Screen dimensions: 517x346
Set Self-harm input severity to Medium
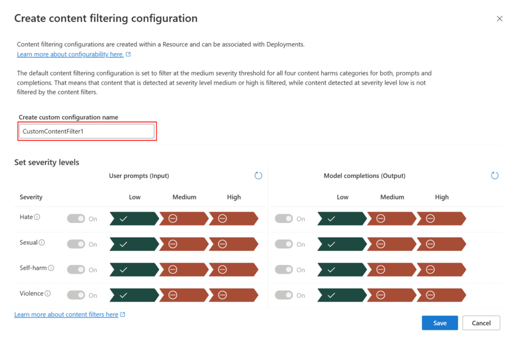pos(184,270)
